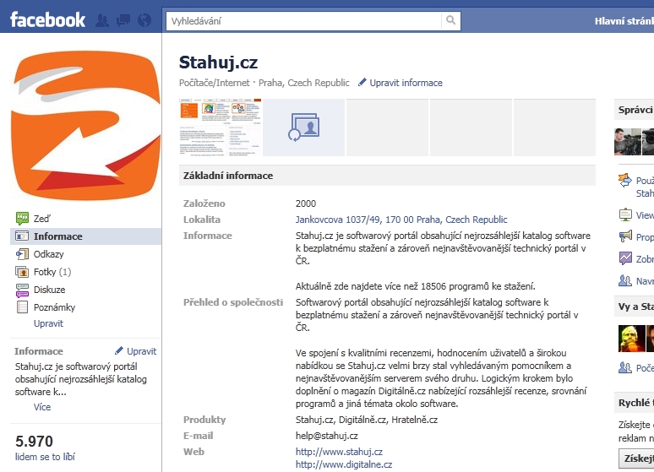Open the Zeď tab in sidebar

41,219
